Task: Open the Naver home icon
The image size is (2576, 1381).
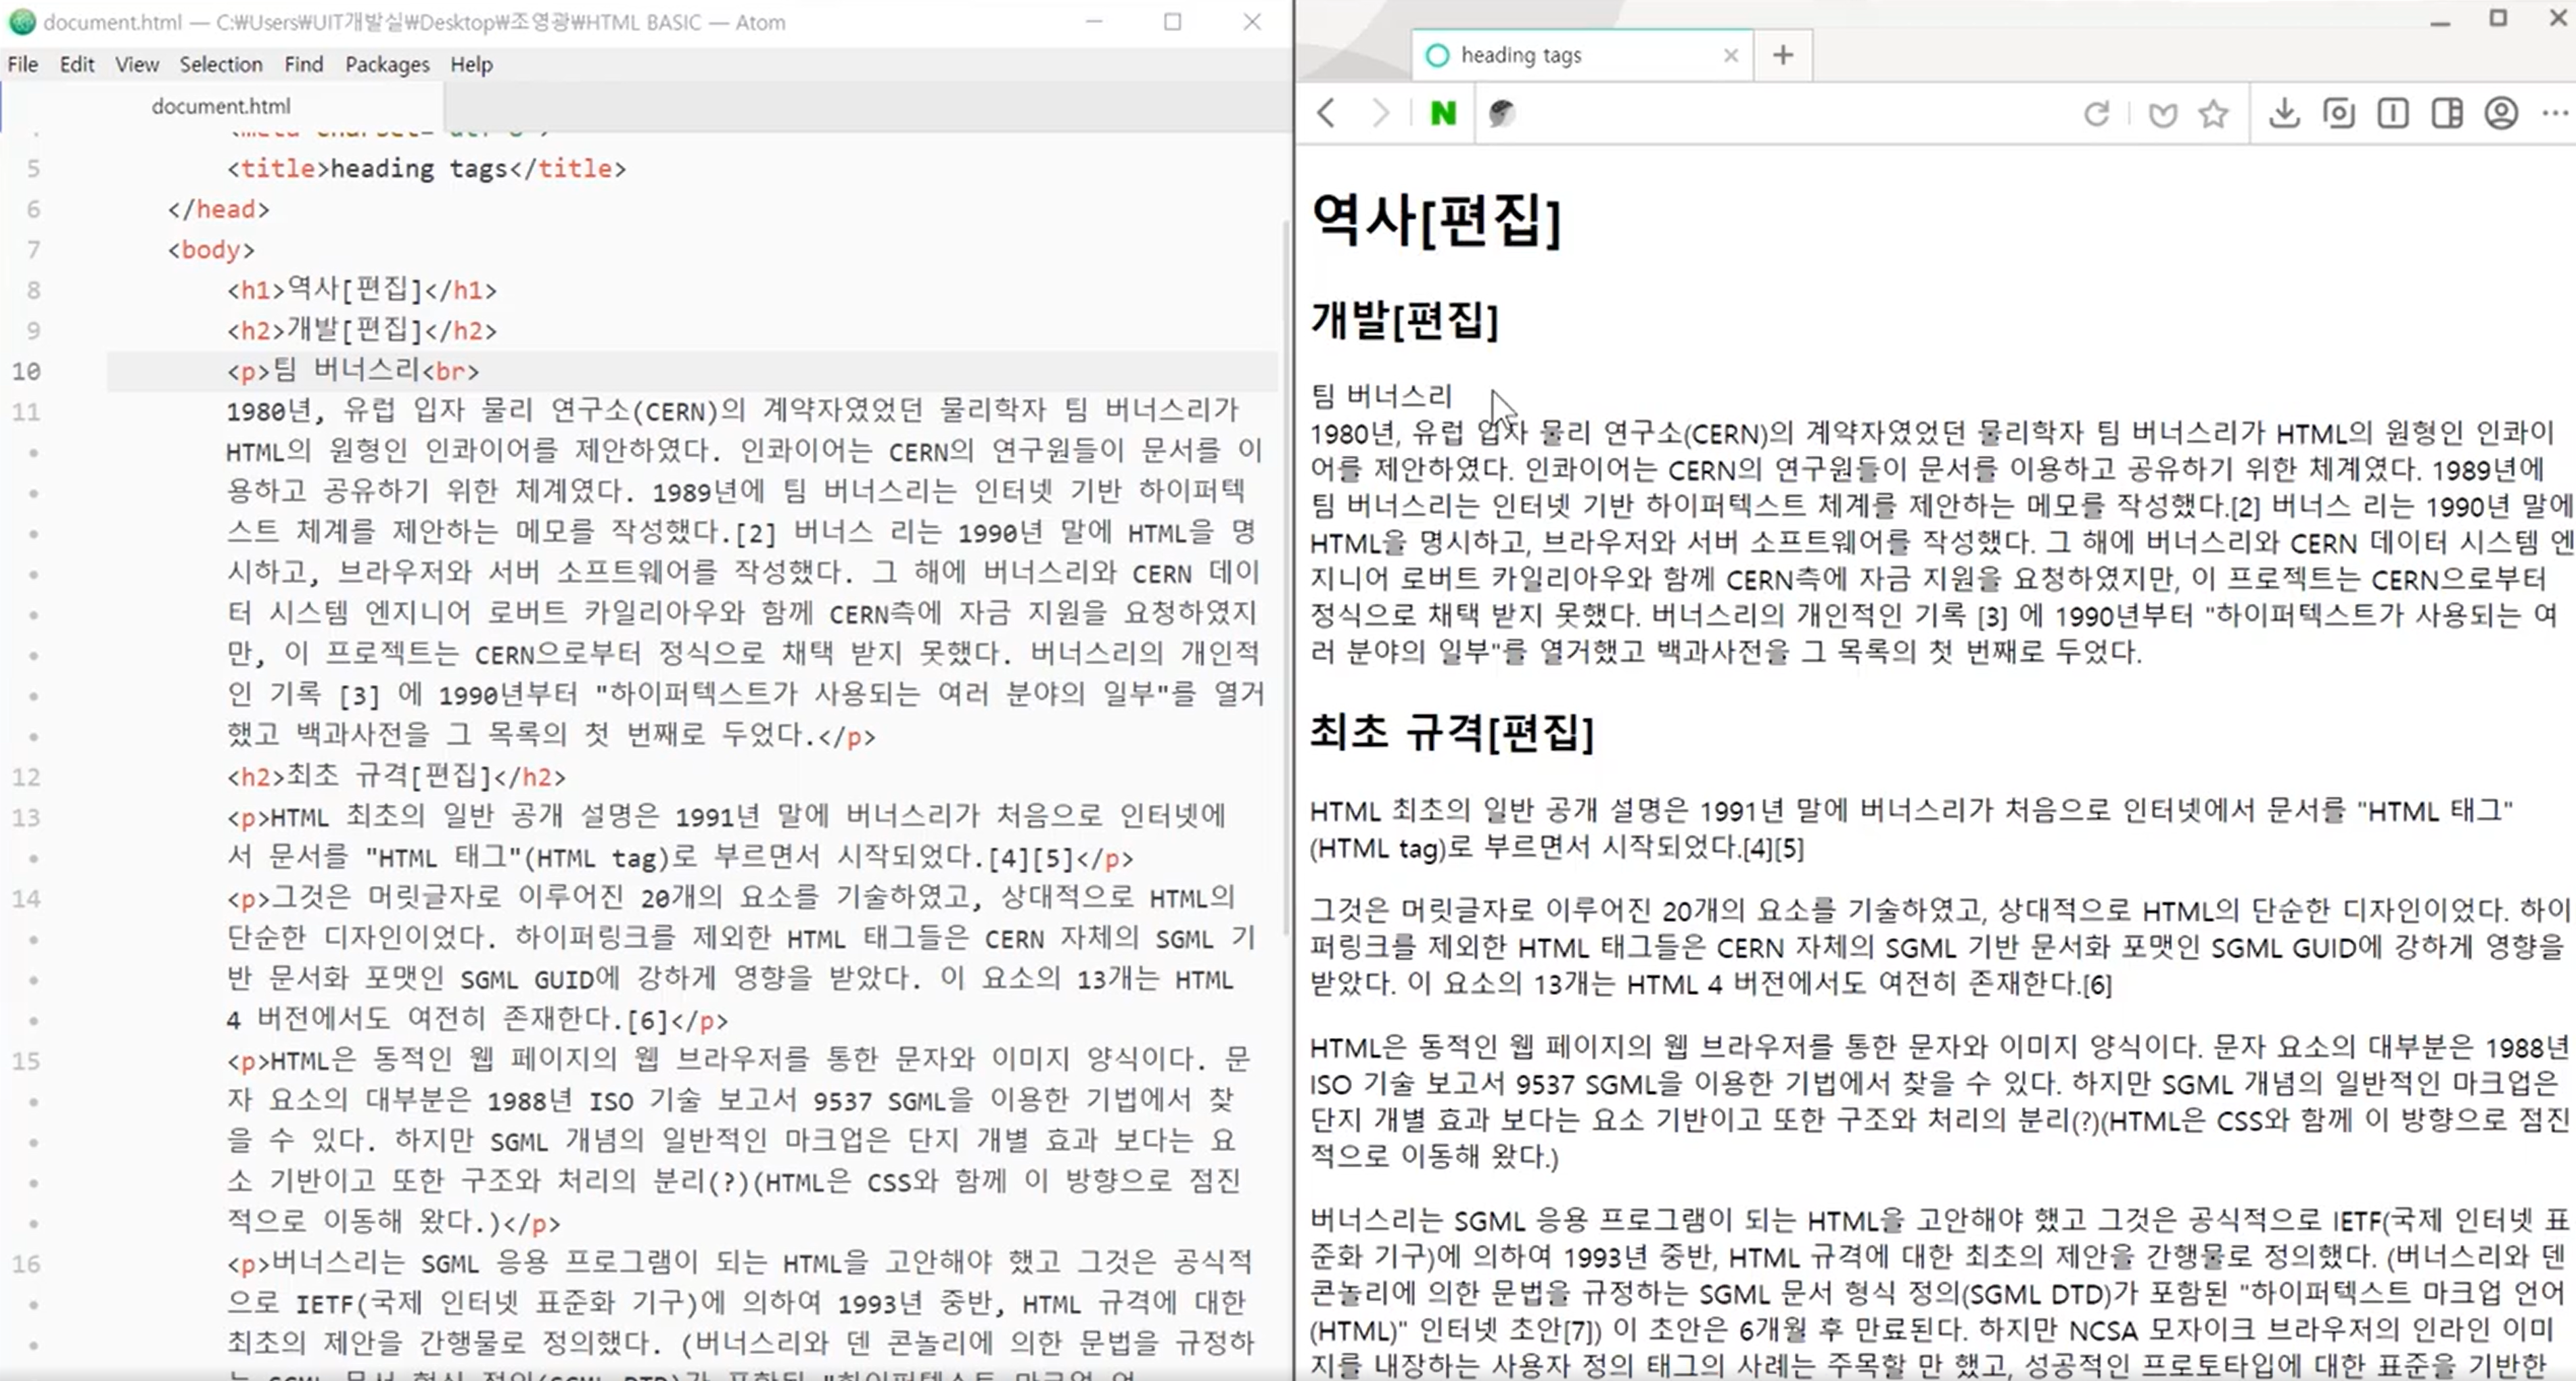Action: point(1443,113)
